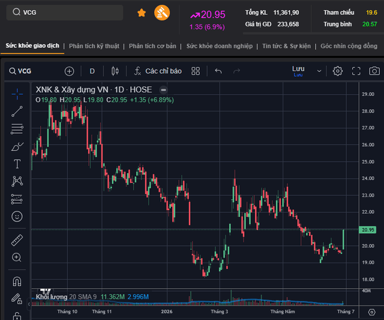The height and width of the screenshot is (320, 384).
Task: Expand the side panel small arrow
Action: 29,304
